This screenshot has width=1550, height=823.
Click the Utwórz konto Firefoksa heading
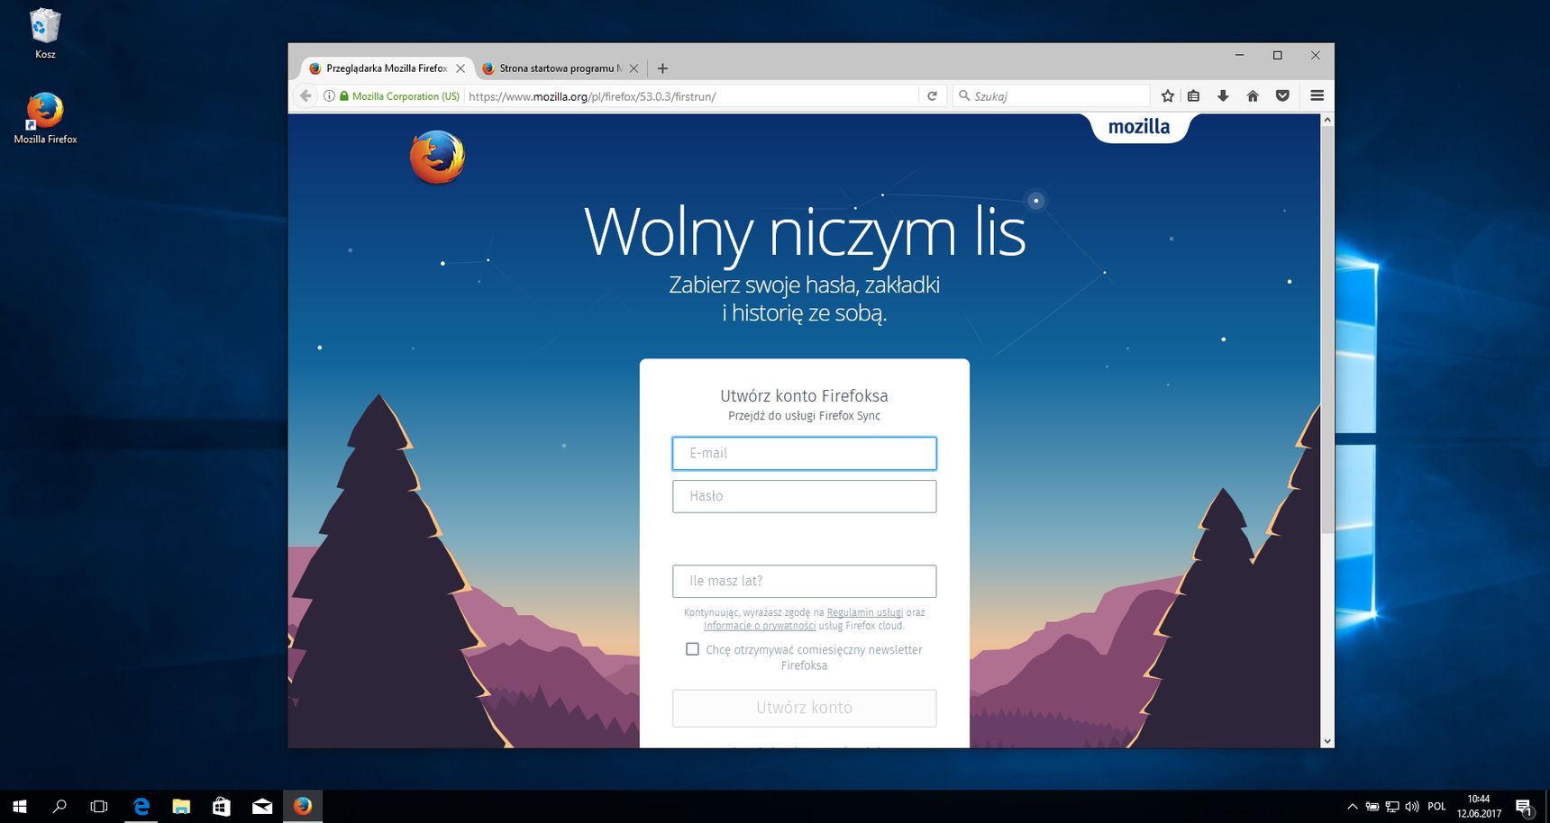tap(804, 395)
